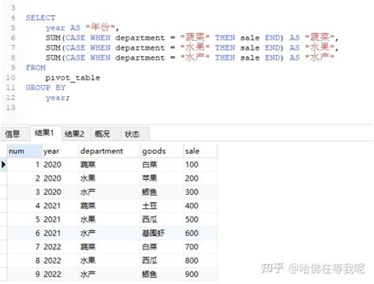Select department cell 水果 in row 5
The image size is (374, 284).
pyautogui.click(x=109, y=219)
